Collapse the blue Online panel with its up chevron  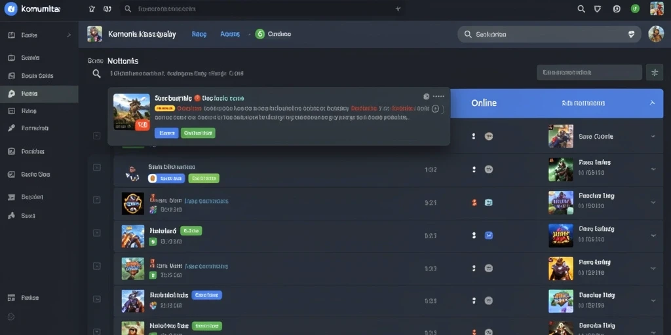point(652,103)
